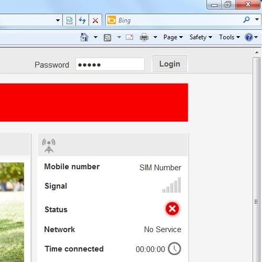The height and width of the screenshot is (262, 262).
Task: Click the 'Network' label
Action: [x=60, y=230]
